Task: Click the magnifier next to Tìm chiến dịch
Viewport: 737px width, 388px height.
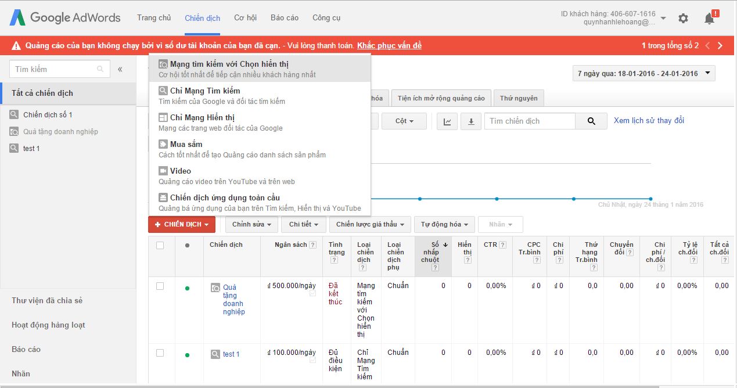Action: point(591,121)
